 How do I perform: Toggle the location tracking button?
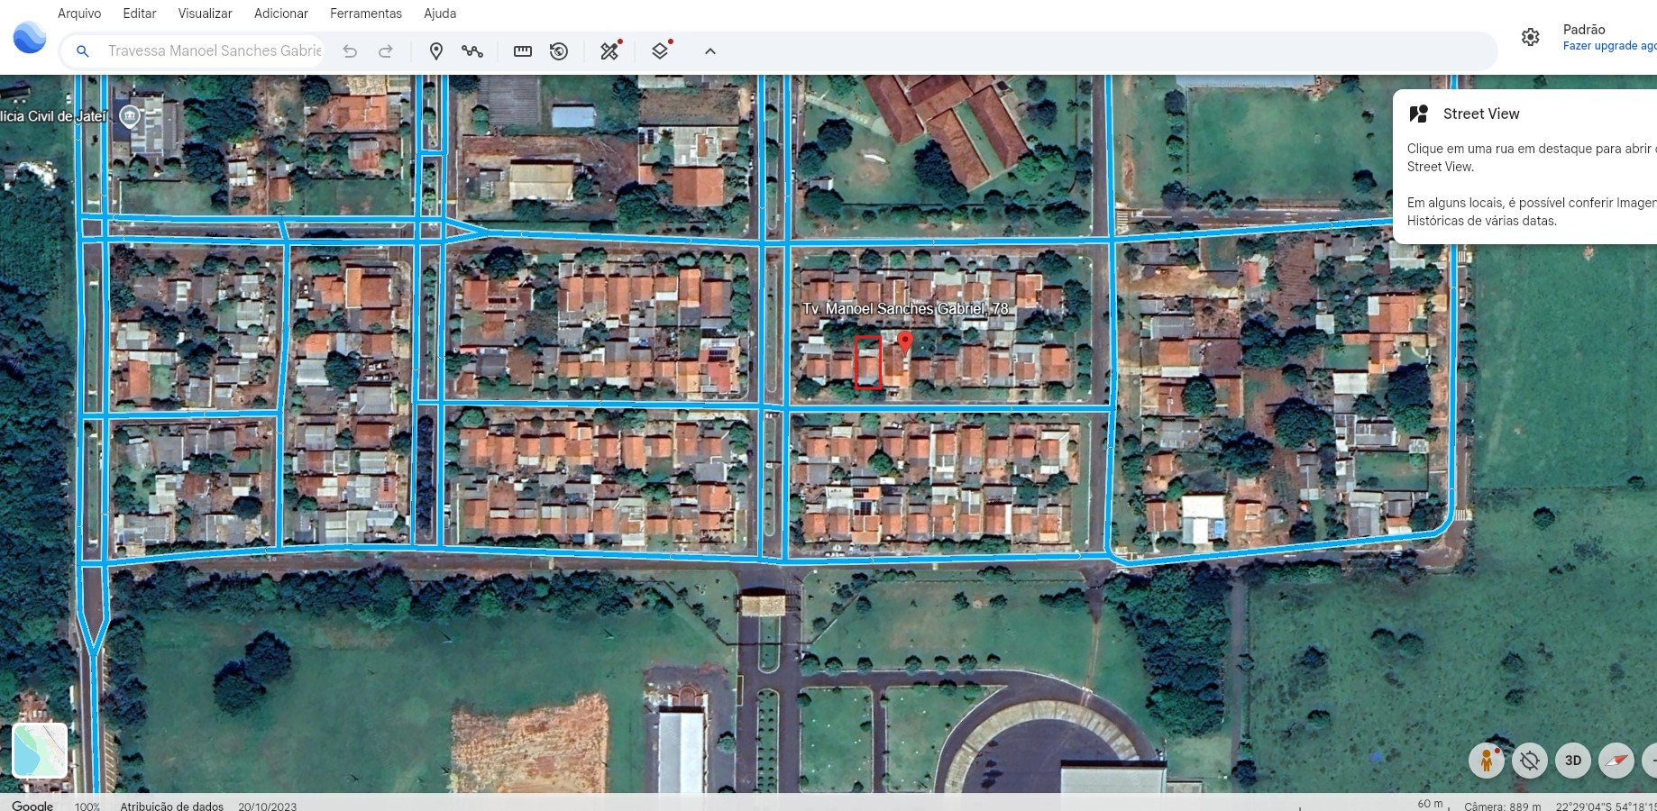click(1530, 761)
